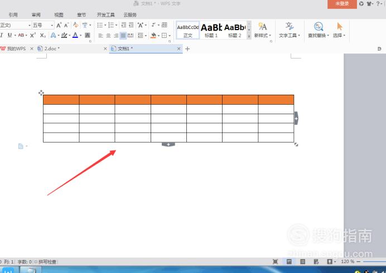The width and height of the screenshot is (386, 273).
Task: Expand the bullet list style dropdown arrow
Action: coord(105,25)
